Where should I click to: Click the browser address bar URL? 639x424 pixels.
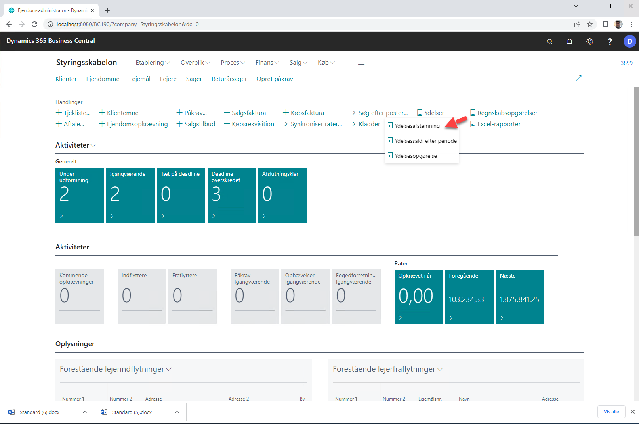click(x=128, y=24)
